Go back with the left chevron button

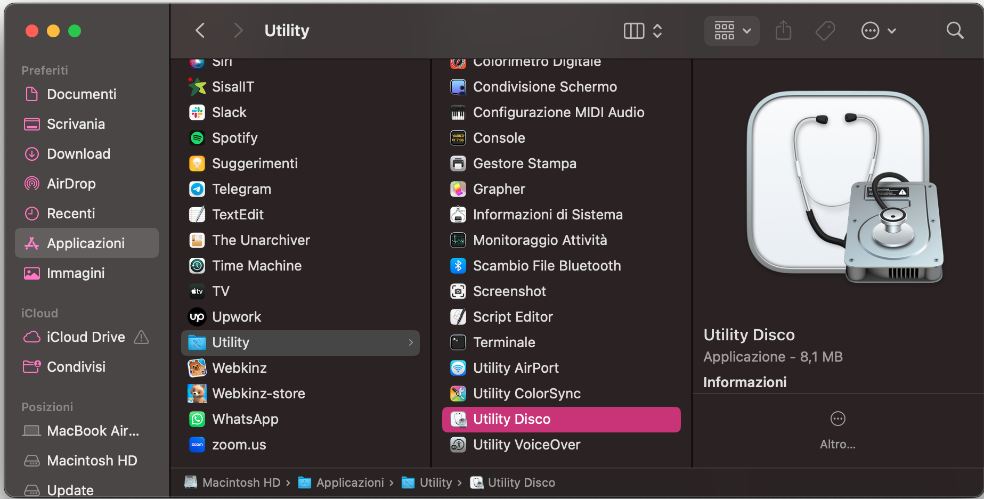200,30
